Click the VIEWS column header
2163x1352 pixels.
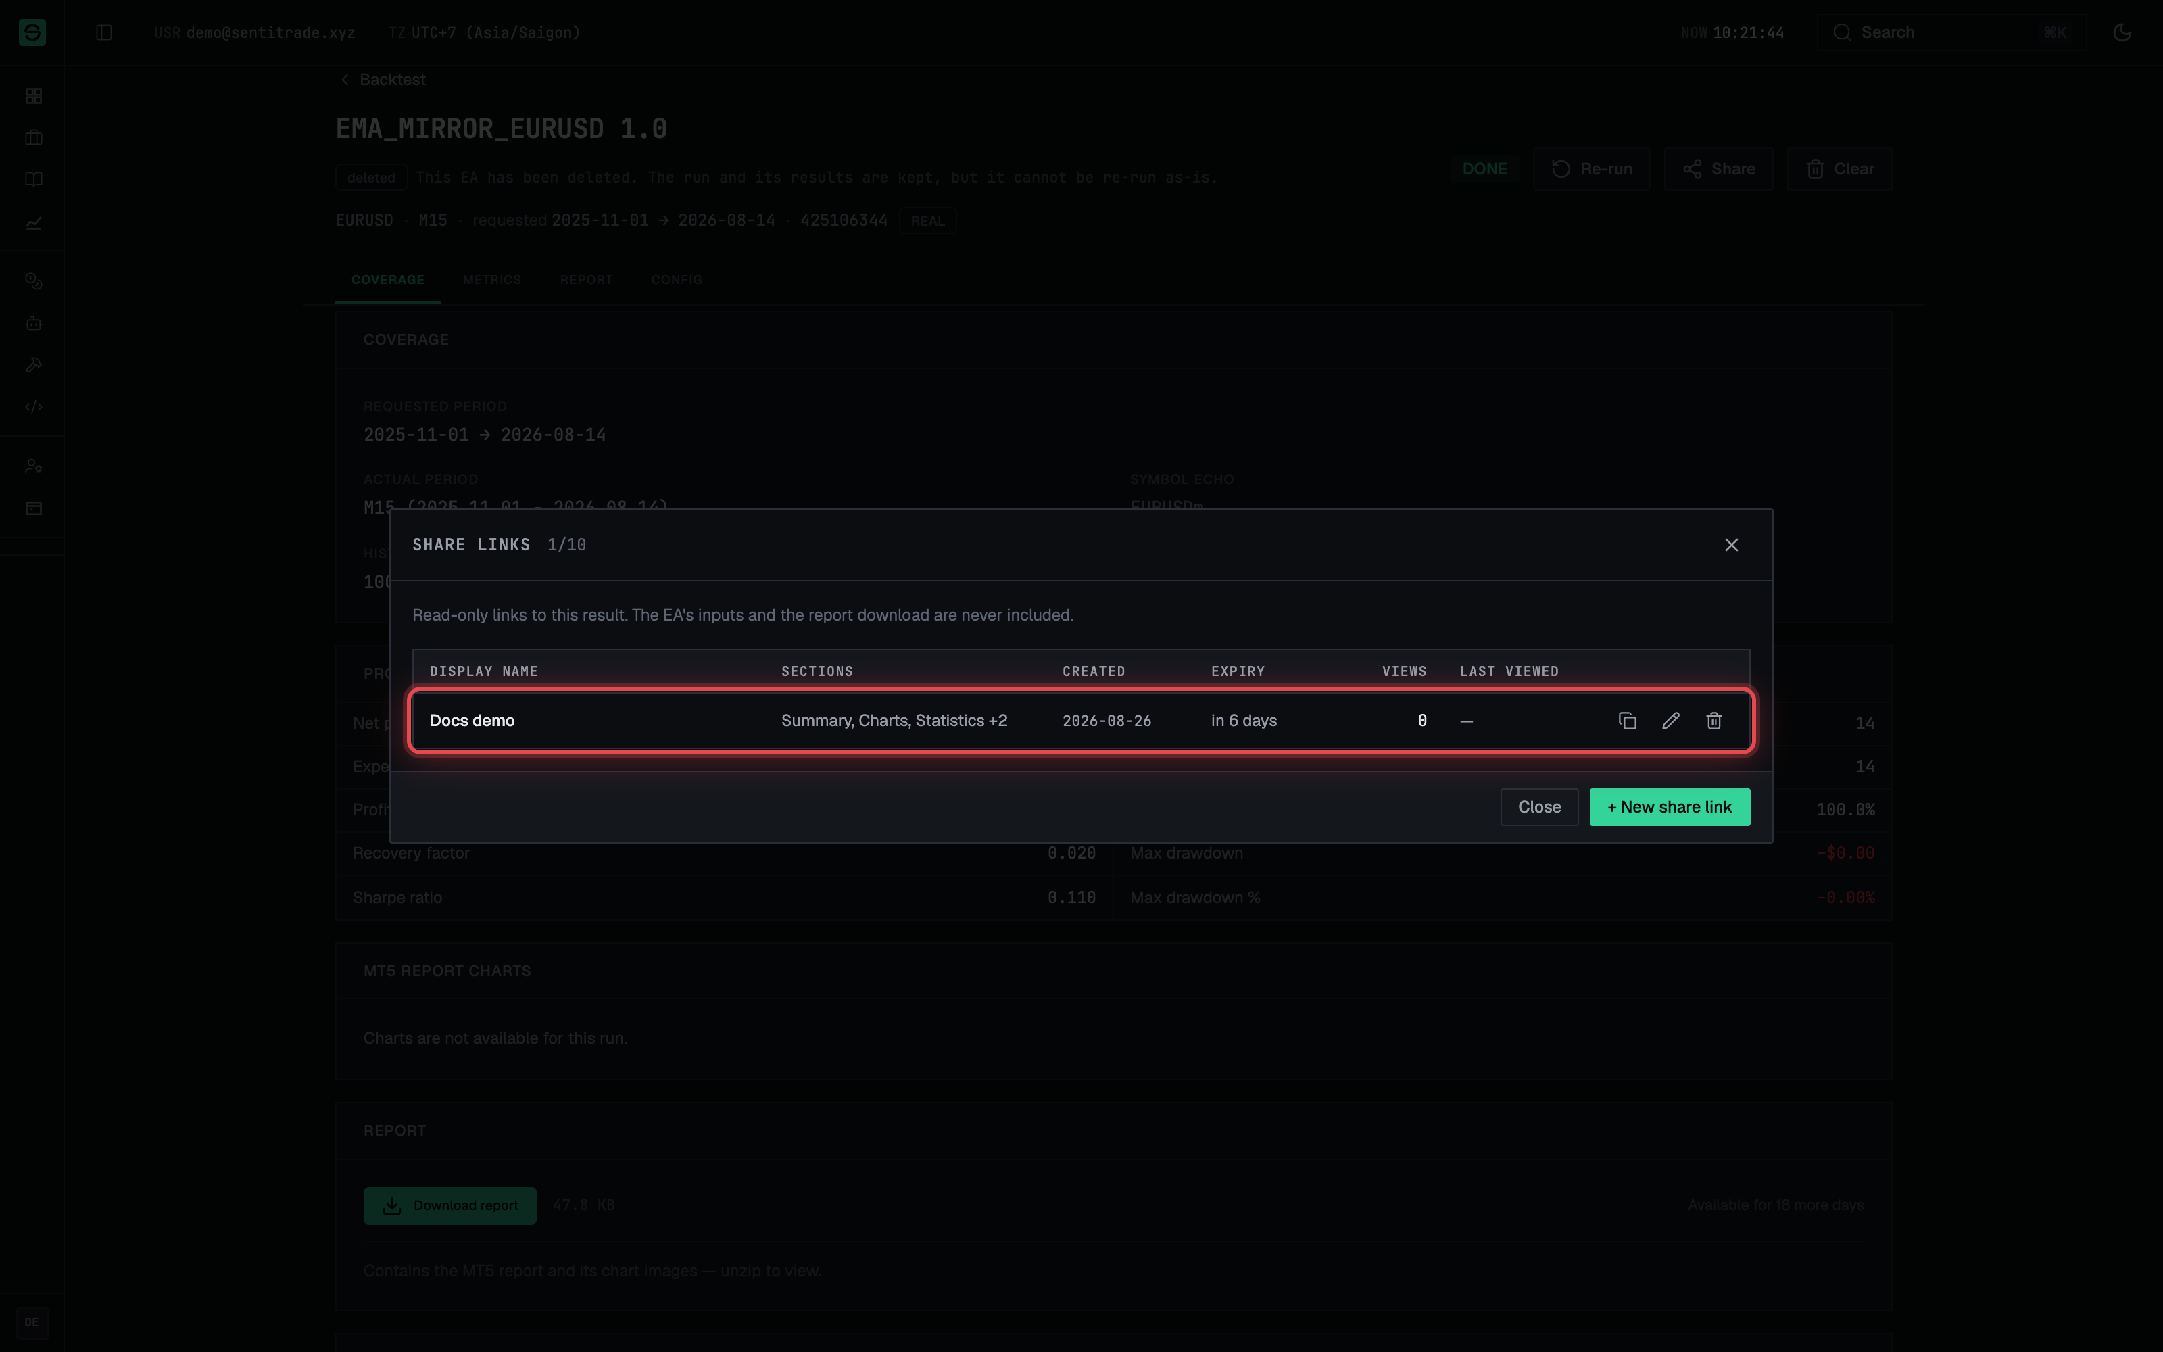click(x=1404, y=671)
